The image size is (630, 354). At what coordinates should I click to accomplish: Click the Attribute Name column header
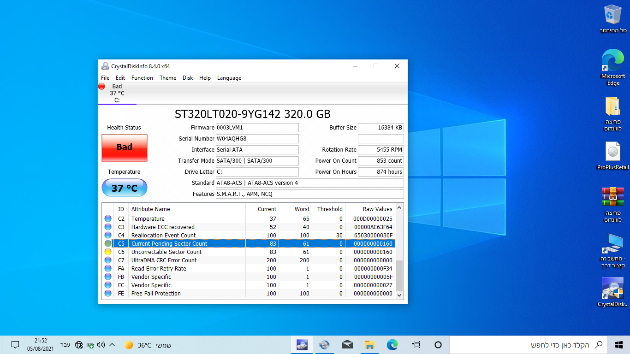pyautogui.click(x=187, y=209)
